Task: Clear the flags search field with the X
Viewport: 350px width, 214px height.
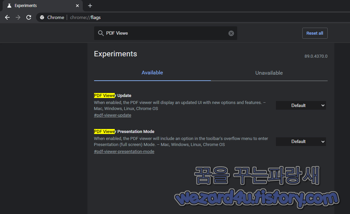Action: (x=231, y=33)
